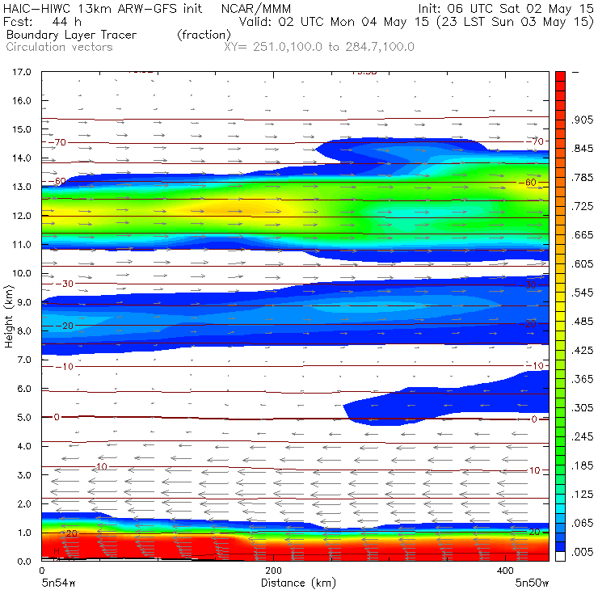Viewport: 598px width, 598px height.
Task: Click the '.065' colorbar value label
Action: point(582,524)
